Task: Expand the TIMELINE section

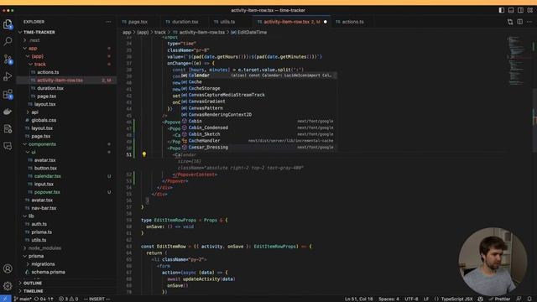Action: click(x=34, y=291)
